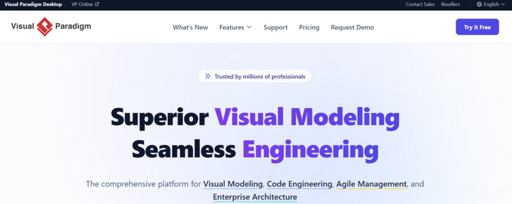512x204 pixels.
Task: Click the sparkle icon in the Trusted badge
Action: tap(207, 76)
